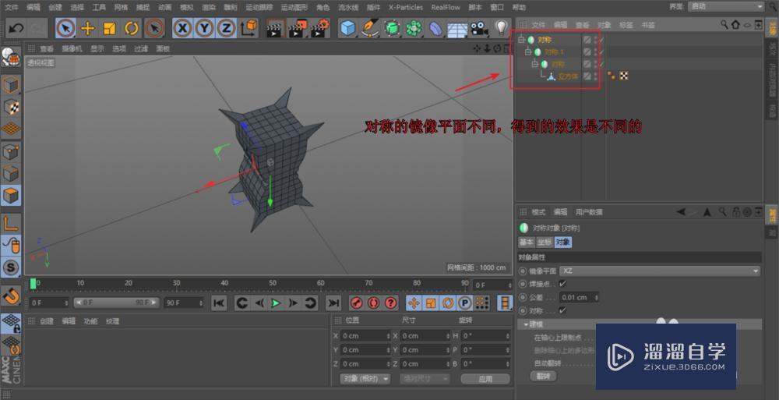The height and width of the screenshot is (400, 779).
Task: Click the record keyframe button
Action: point(356,303)
